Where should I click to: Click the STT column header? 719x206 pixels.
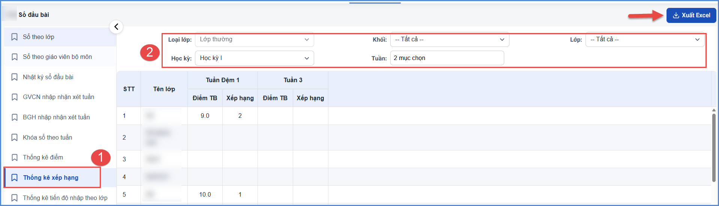tap(129, 89)
